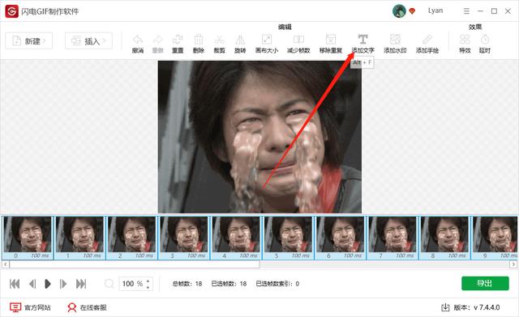Click the timeline scroll left arrow
The width and height of the screenshot is (519, 317).
point(6,264)
